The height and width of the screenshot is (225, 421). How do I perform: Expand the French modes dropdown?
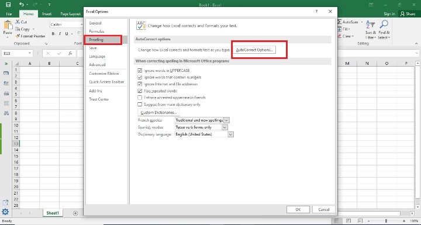(x=226, y=120)
